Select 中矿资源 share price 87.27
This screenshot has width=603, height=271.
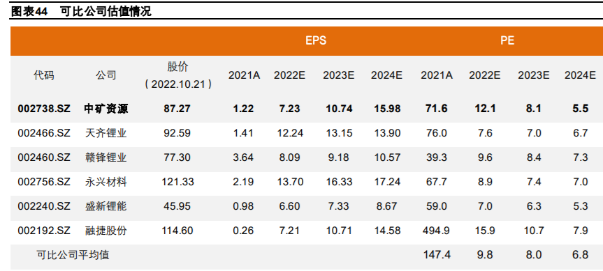pyautogui.click(x=177, y=109)
